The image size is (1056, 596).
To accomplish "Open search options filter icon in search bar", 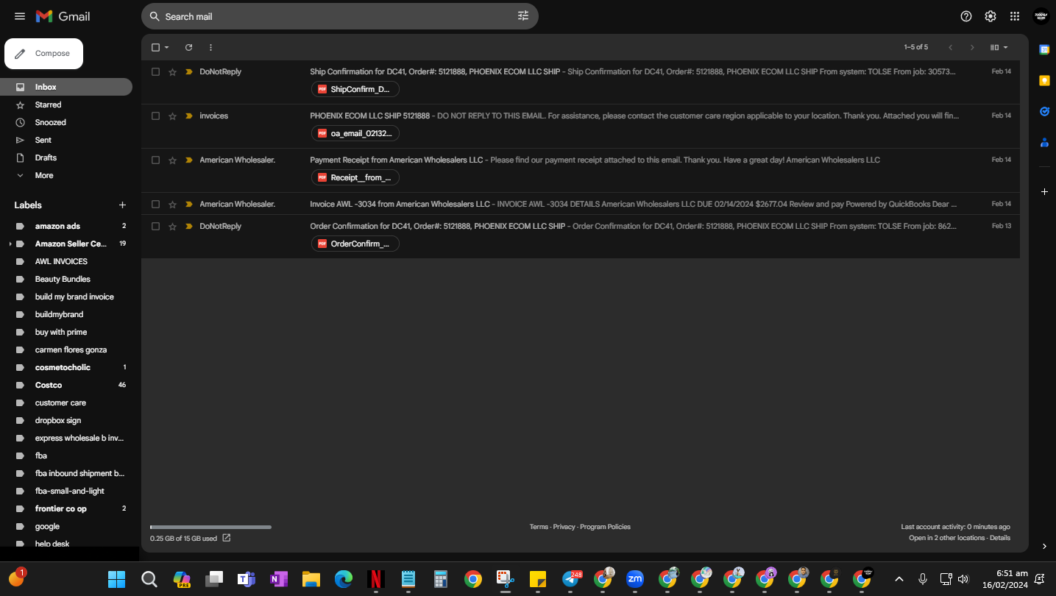I will [x=523, y=16].
